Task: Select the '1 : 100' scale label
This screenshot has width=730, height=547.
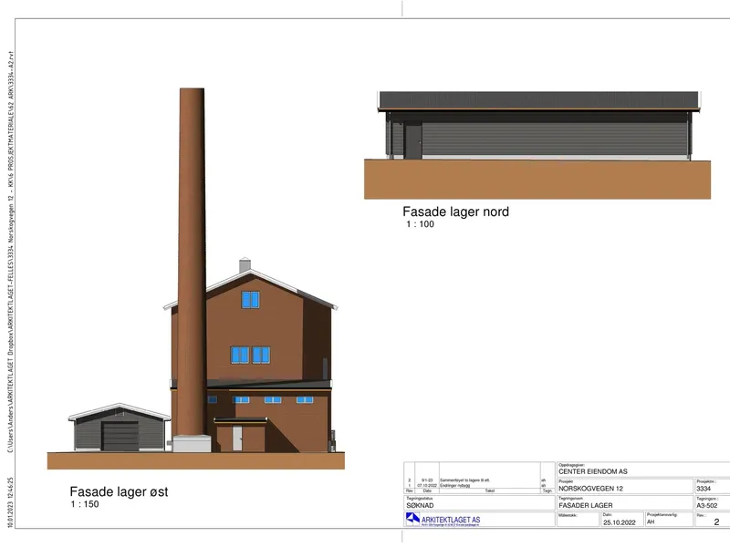Action: tap(420, 224)
